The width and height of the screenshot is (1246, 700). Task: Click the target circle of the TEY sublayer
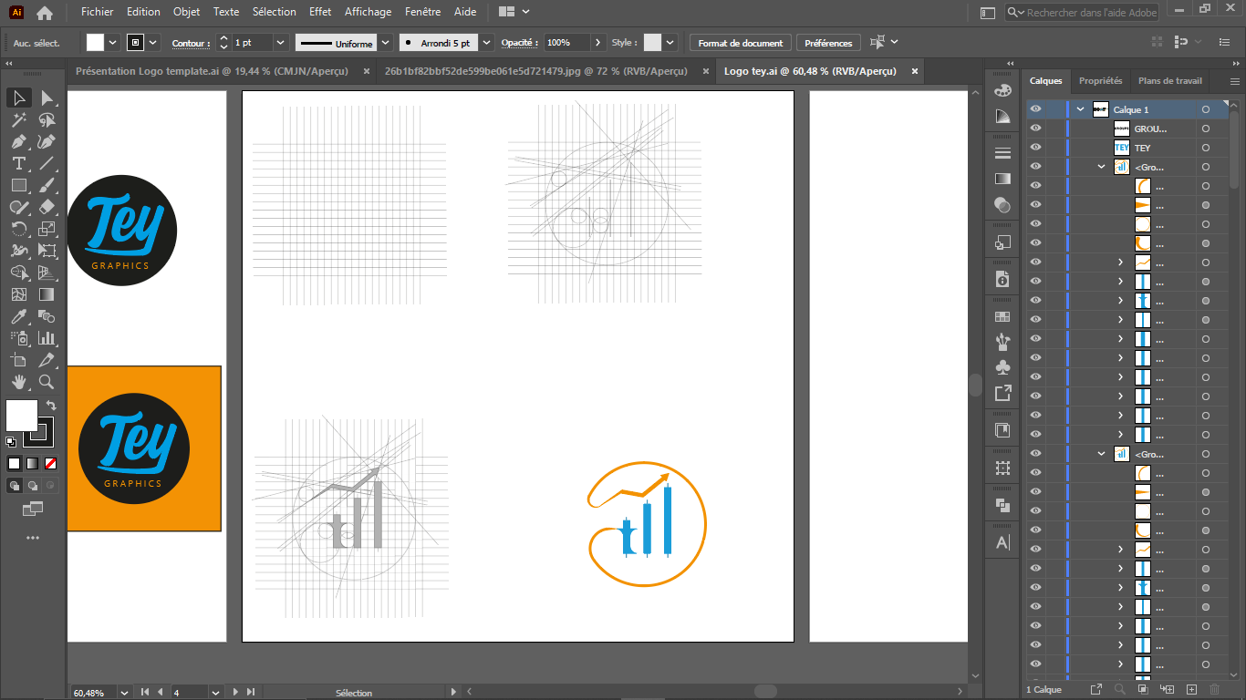[1206, 148]
